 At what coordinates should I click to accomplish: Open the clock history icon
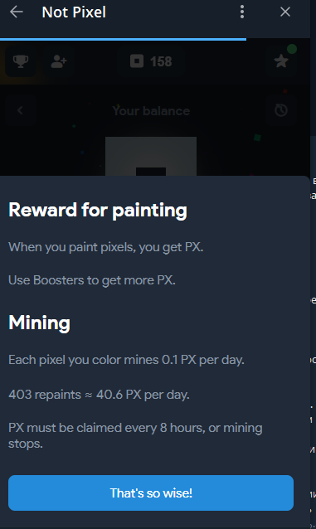coord(281,110)
